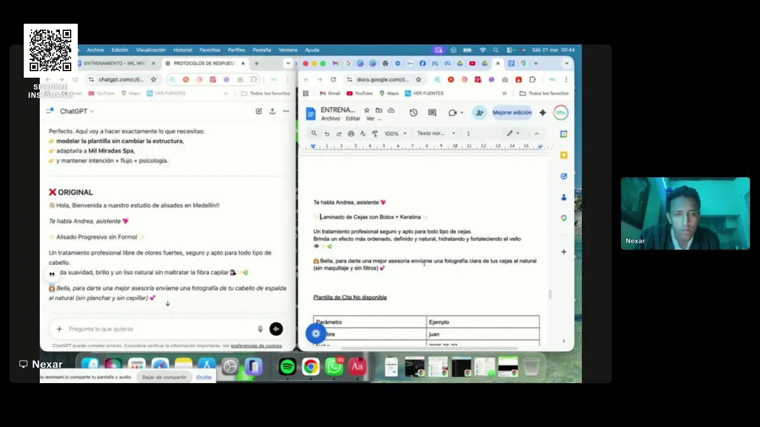
Task: Click the Ocultar link
Action: tap(204, 377)
